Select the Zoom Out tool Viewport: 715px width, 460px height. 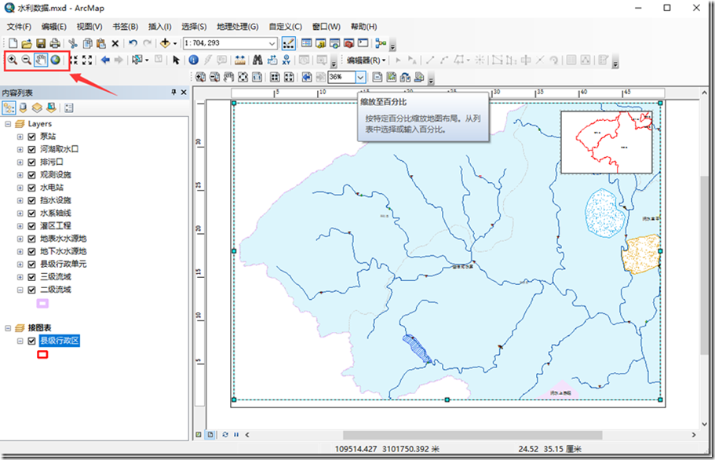[27, 60]
